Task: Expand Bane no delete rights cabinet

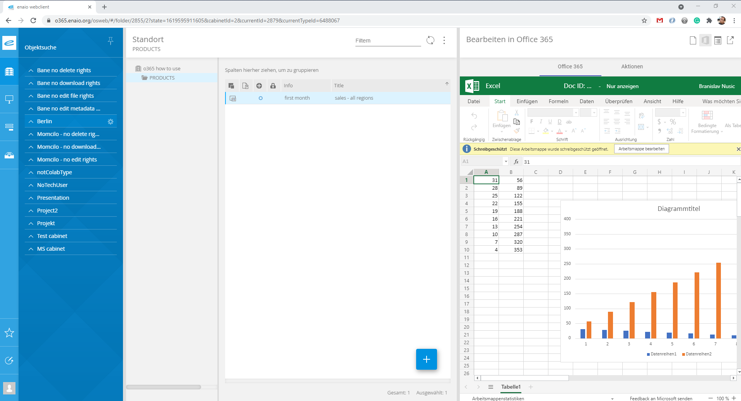Action: coord(31,71)
